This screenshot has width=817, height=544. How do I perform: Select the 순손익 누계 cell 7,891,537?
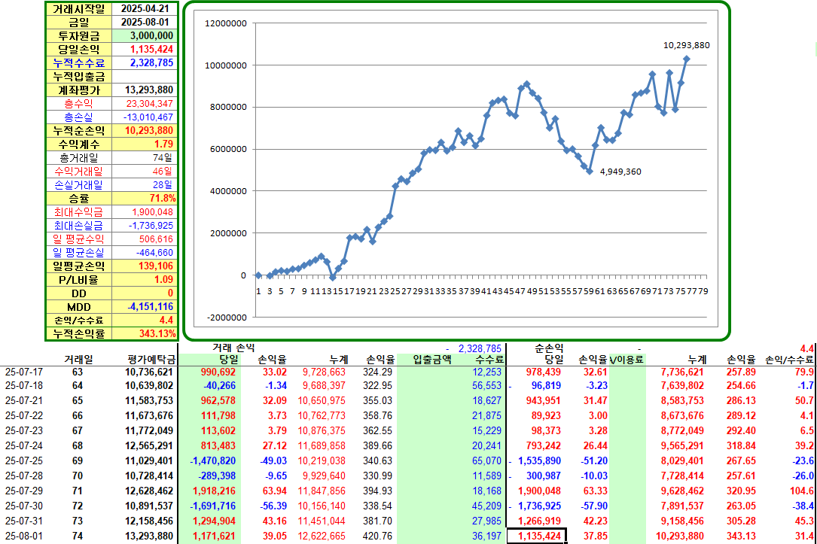pyautogui.click(x=682, y=506)
